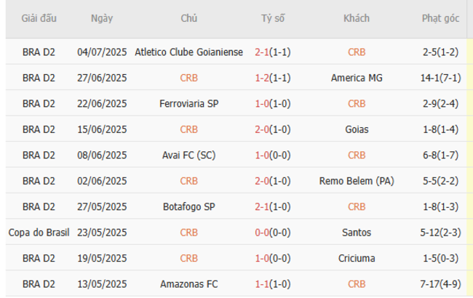Screen dimensions: 473x298
Task: Select the Khách column header
Action: point(357,18)
